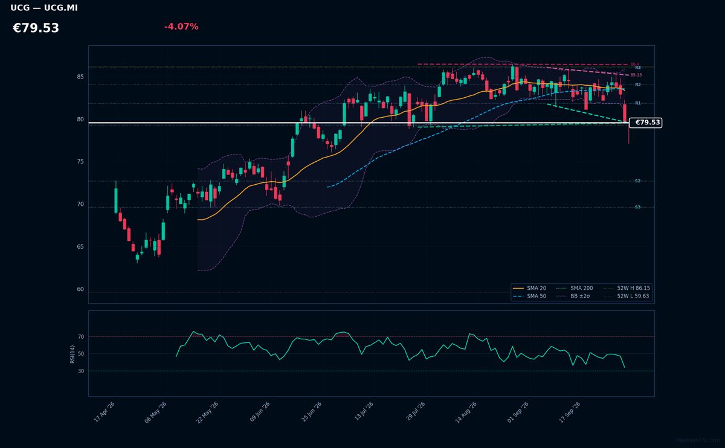This screenshot has width=725, height=448.
Task: Click the S3 support label
Action: click(x=637, y=207)
